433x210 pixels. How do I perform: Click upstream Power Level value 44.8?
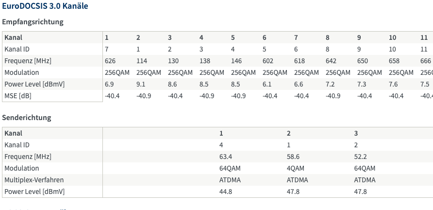(x=226, y=192)
